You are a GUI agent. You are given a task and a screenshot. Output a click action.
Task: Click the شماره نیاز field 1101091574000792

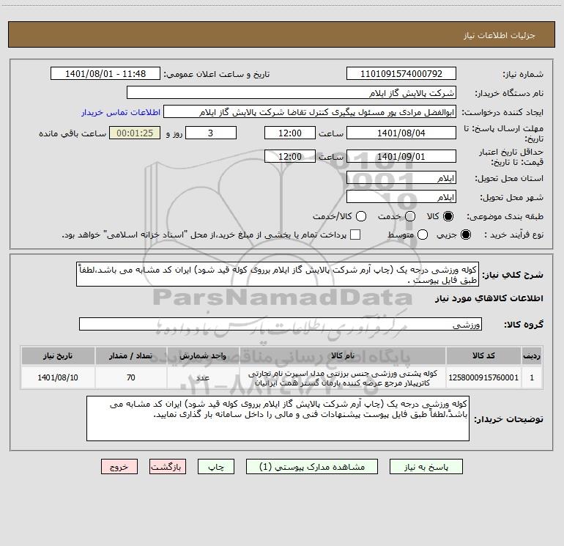click(x=401, y=73)
